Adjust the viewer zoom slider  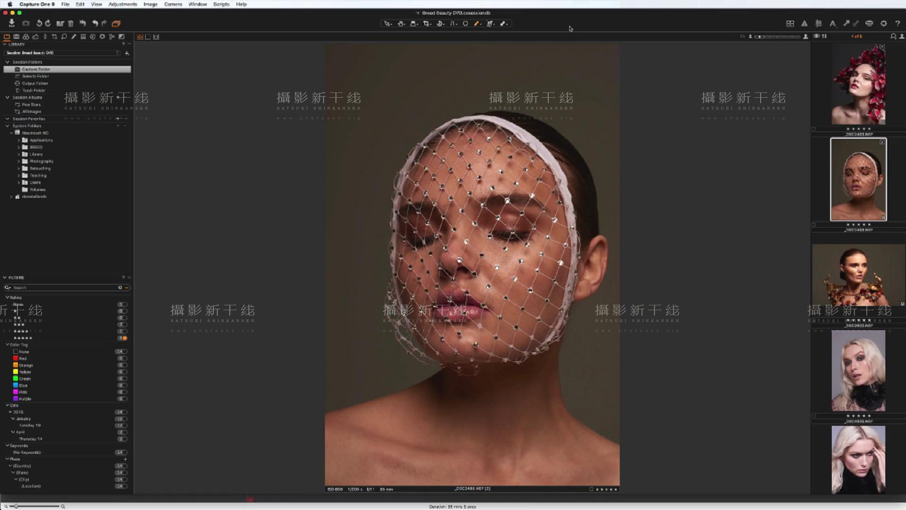tap(778, 36)
